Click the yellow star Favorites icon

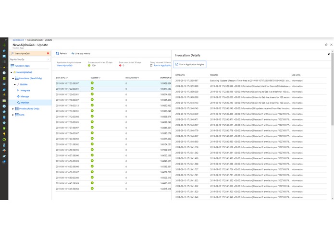(x=4, y=67)
